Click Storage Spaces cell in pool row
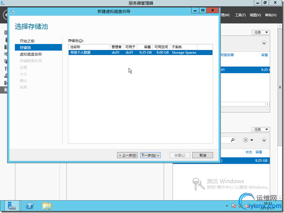Screen dimensions: 284x213 pyautogui.click(x=184, y=52)
